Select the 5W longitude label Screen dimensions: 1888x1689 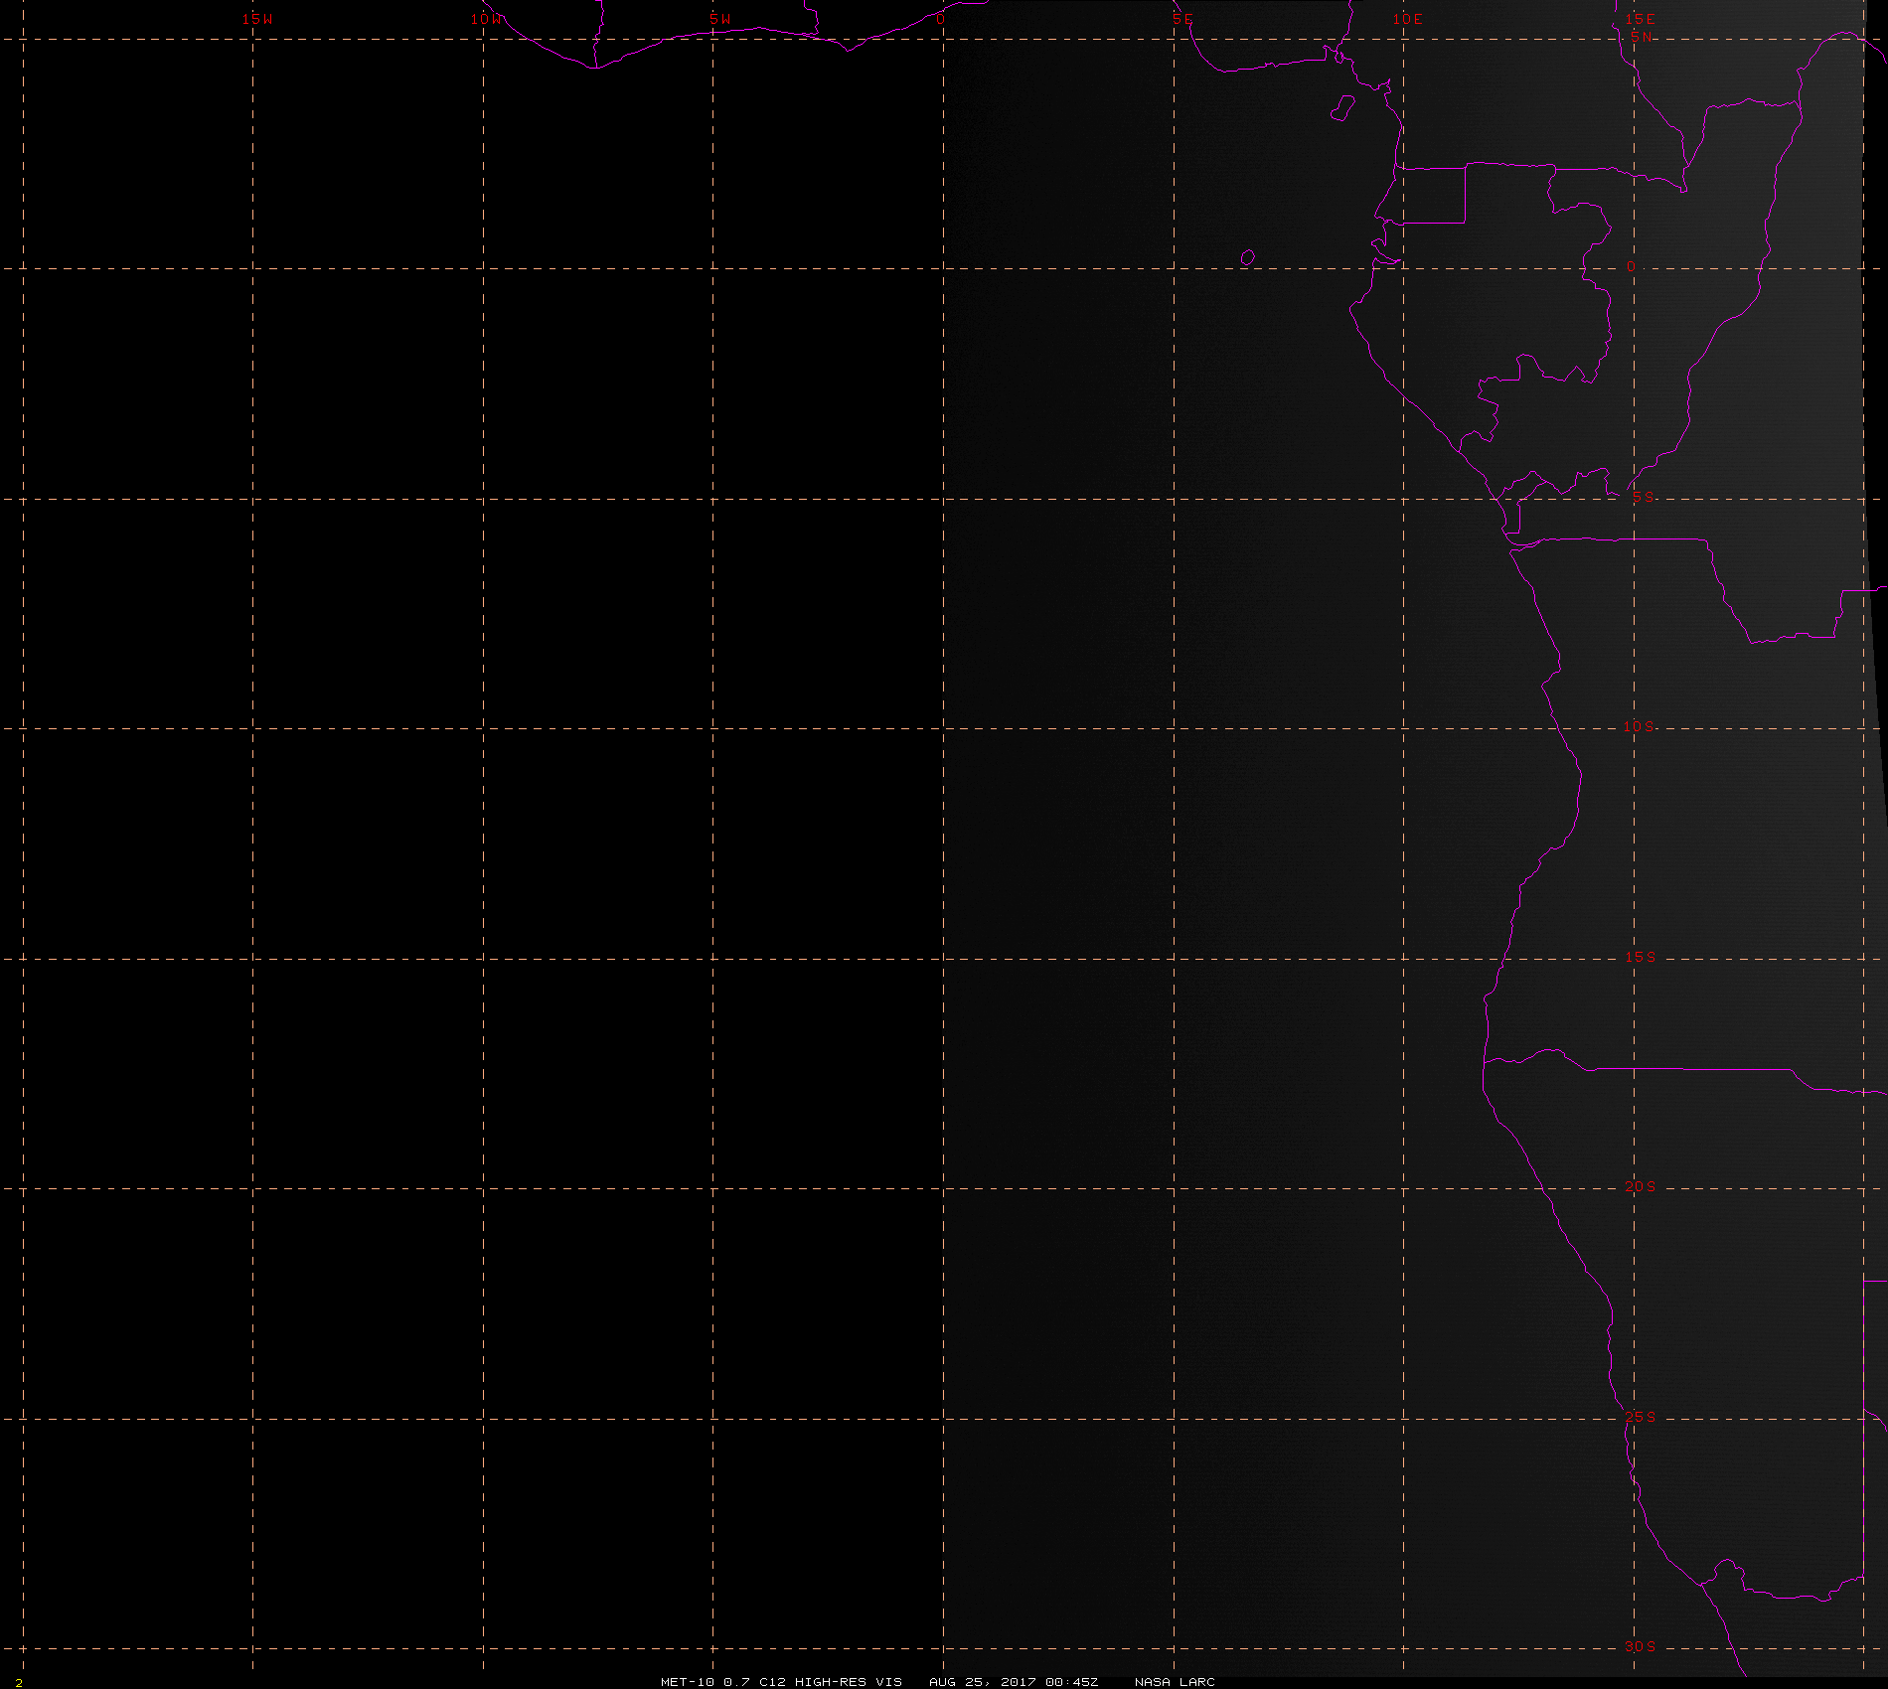tap(720, 19)
